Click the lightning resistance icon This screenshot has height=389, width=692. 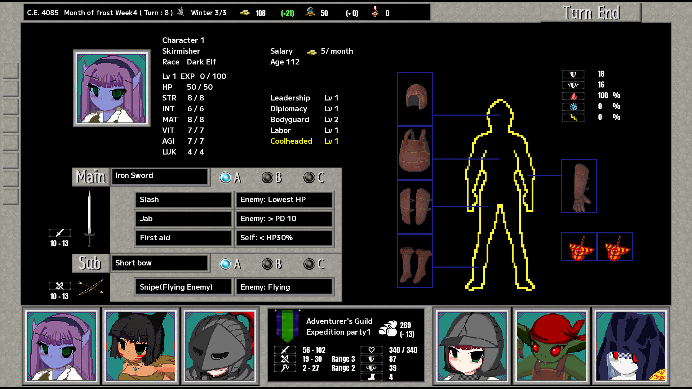tap(573, 117)
